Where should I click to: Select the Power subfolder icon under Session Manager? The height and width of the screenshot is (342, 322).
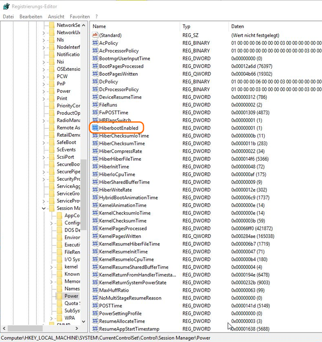pos(59,296)
